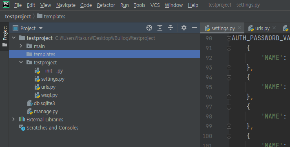Collapse the root testproject folder
This screenshot has height=147, width=290.
click(x=14, y=38)
